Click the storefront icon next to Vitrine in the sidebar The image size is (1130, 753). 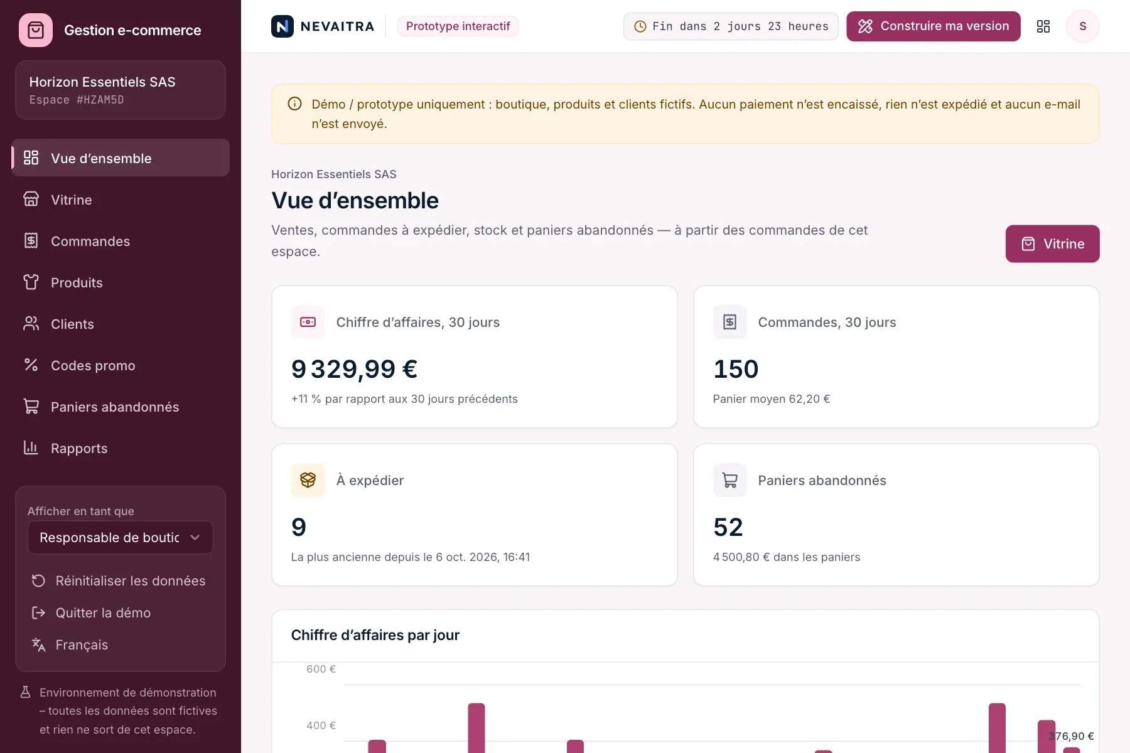[x=31, y=200]
